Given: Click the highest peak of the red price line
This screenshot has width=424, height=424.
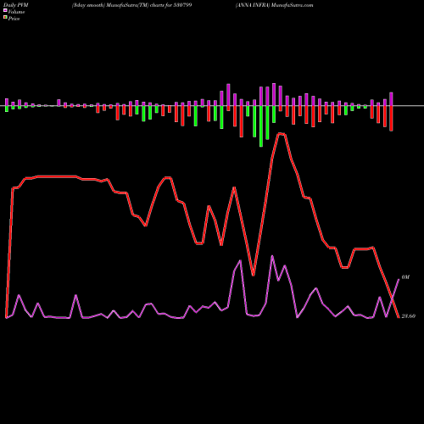Looking at the screenshot, I should pyautogui.click(x=282, y=134).
